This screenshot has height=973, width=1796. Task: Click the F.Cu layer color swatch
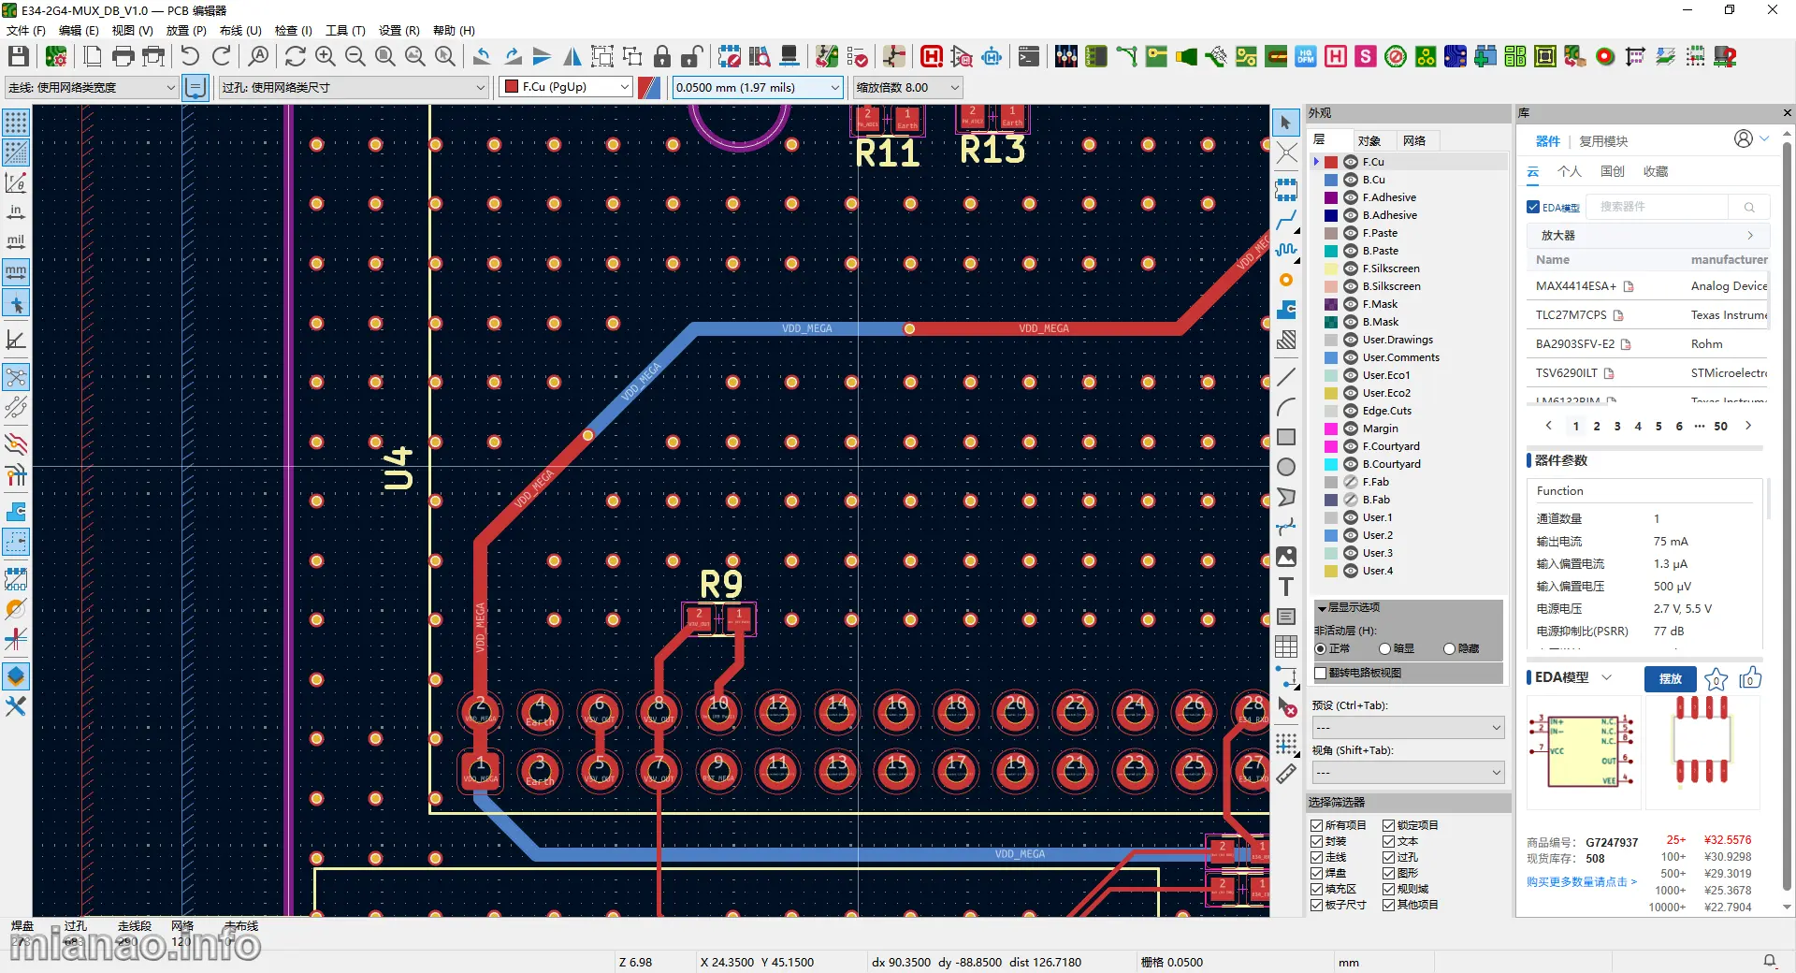tap(1331, 161)
